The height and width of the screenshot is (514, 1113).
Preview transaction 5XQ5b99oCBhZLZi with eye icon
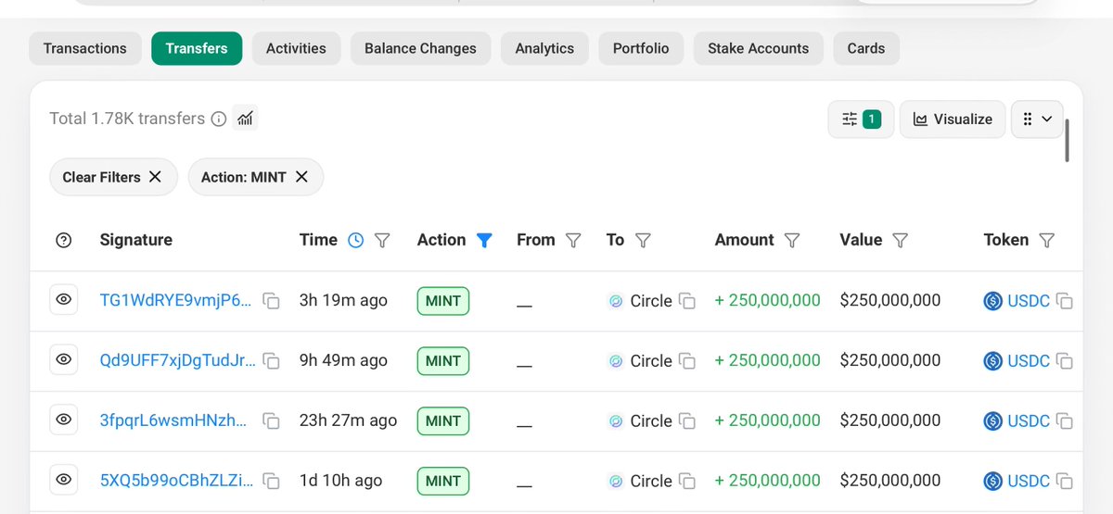64,481
